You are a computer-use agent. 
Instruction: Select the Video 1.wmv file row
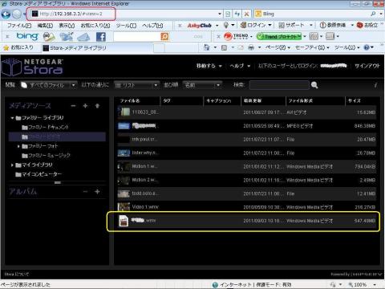tap(246, 207)
